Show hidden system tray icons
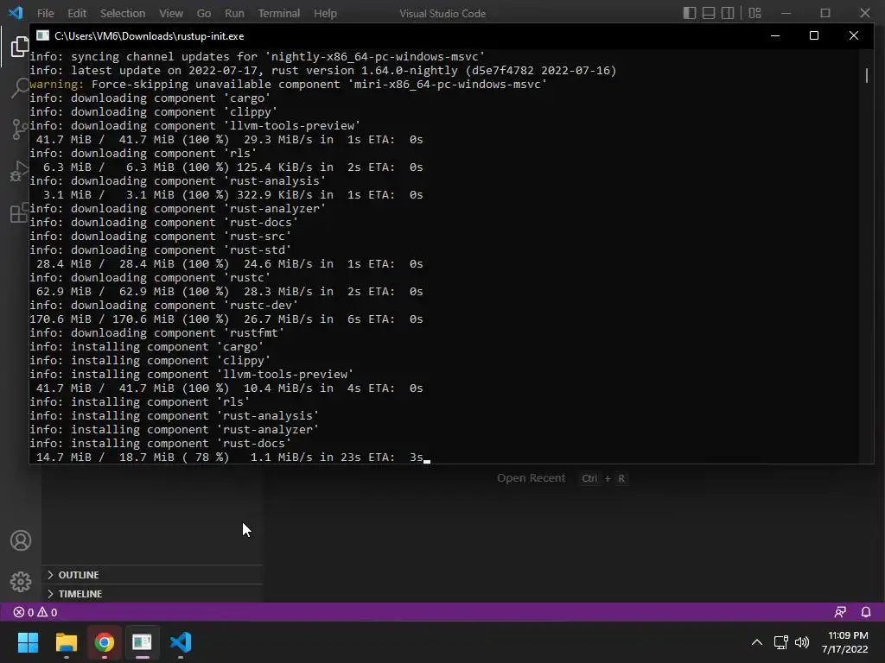The height and width of the screenshot is (663, 885). [757, 642]
